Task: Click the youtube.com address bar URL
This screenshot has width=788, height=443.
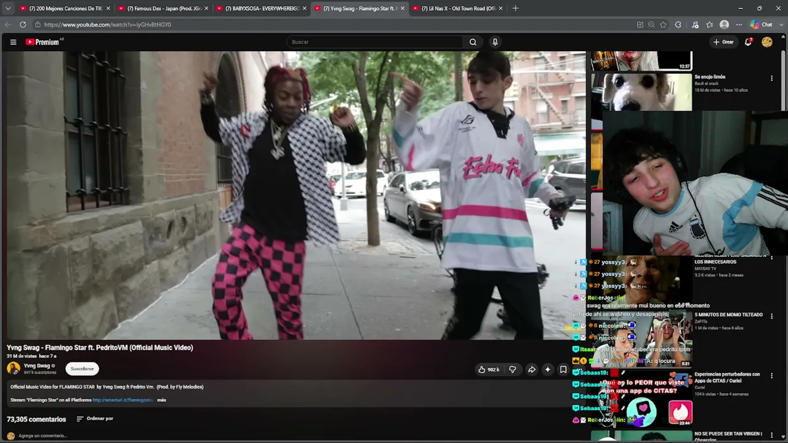Action: pos(108,25)
